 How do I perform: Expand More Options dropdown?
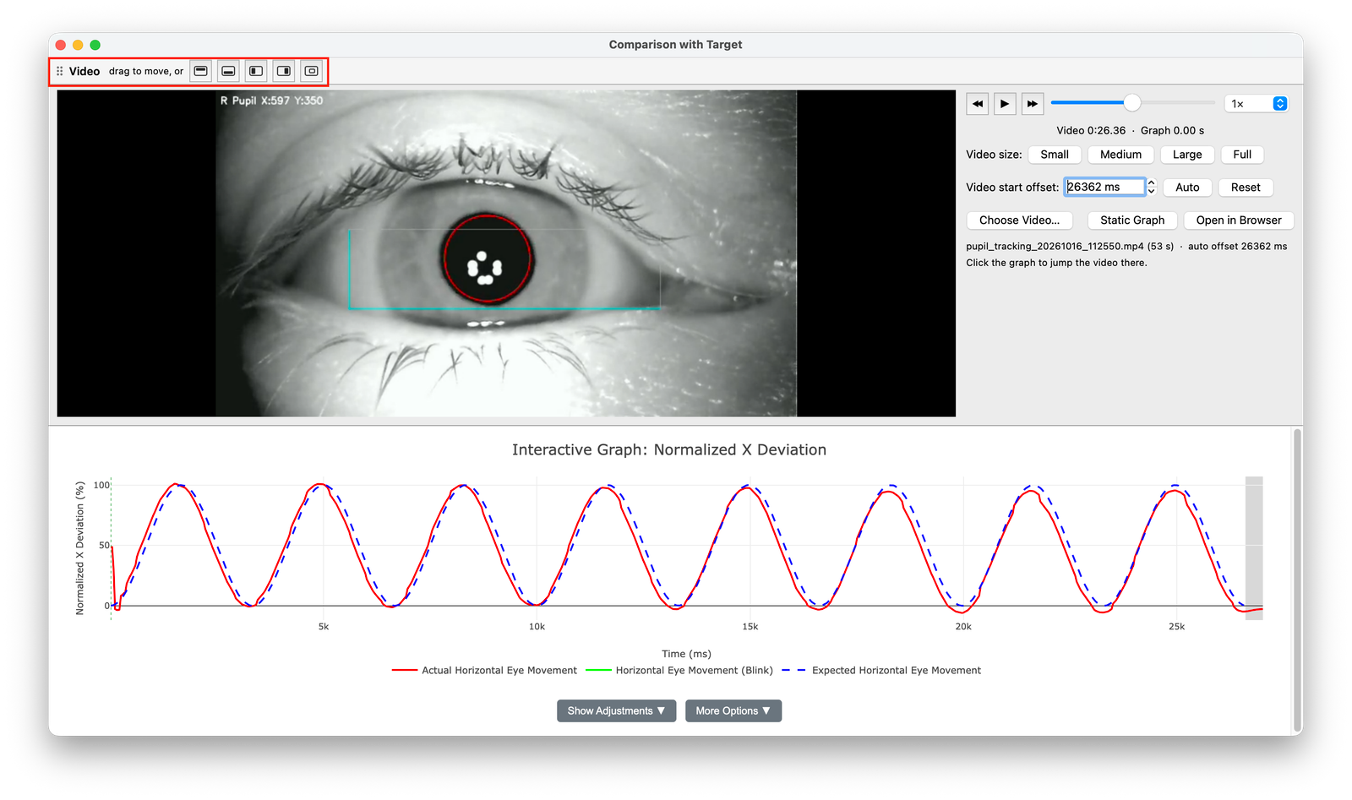tap(733, 710)
